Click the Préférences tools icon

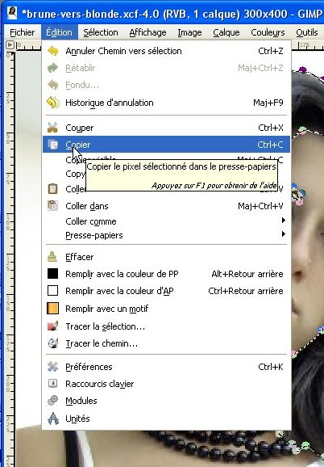click(53, 367)
